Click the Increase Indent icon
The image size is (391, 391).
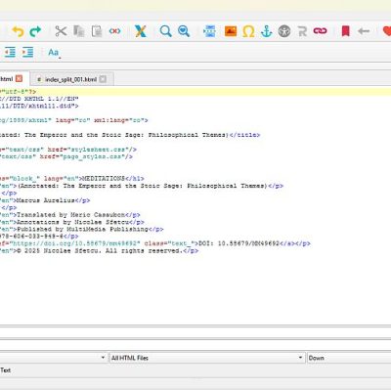coord(27,52)
